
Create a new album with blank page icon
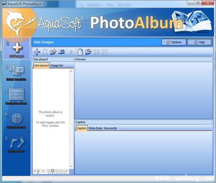(80, 52)
